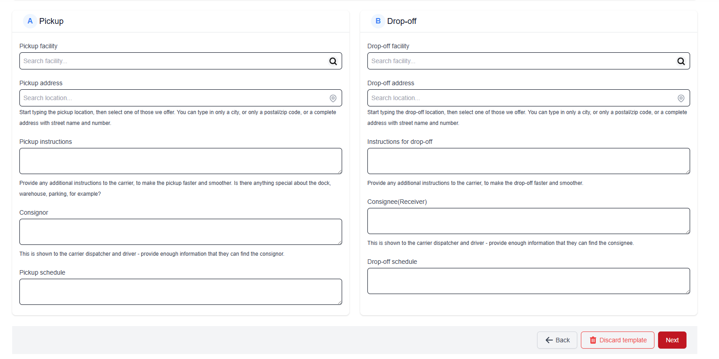Click the Drop-off address location pin icon
719x359 pixels.
pyautogui.click(x=681, y=98)
